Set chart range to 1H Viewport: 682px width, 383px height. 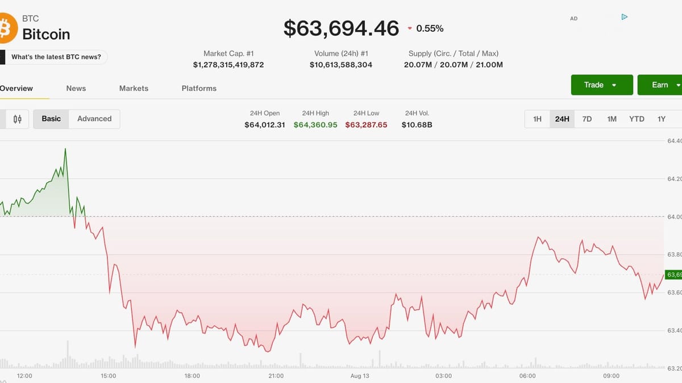click(537, 119)
